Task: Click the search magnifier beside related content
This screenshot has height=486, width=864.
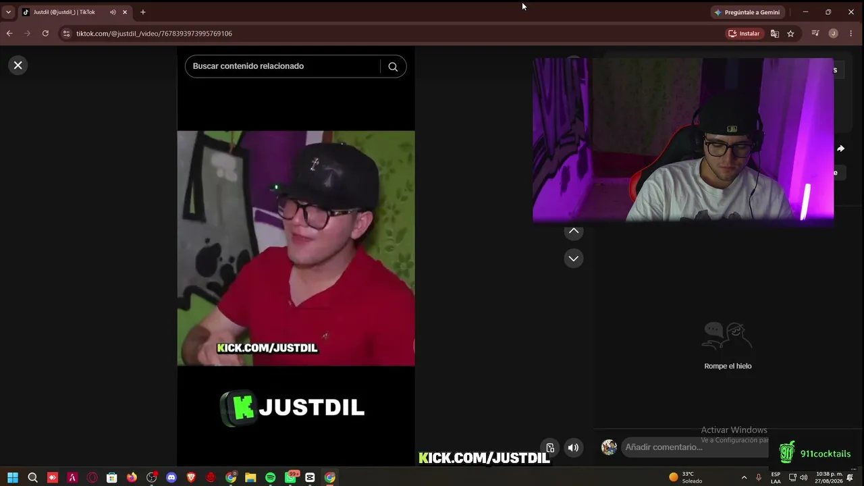Action: (x=393, y=66)
